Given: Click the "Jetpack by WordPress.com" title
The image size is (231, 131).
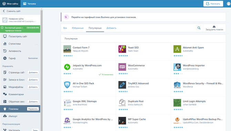Looking at the screenshot, I should (87, 65).
